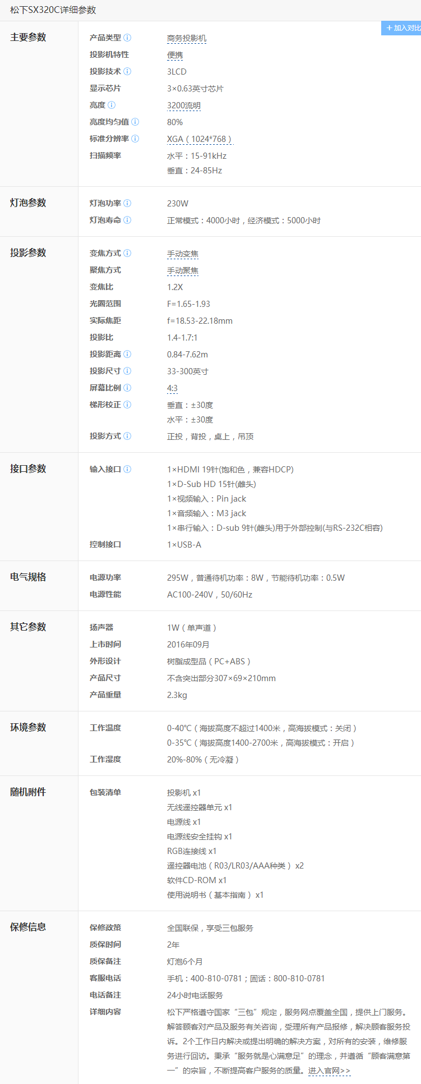Open info icon next to 输入接口
This screenshot has width=421, height=1084.
(x=127, y=469)
